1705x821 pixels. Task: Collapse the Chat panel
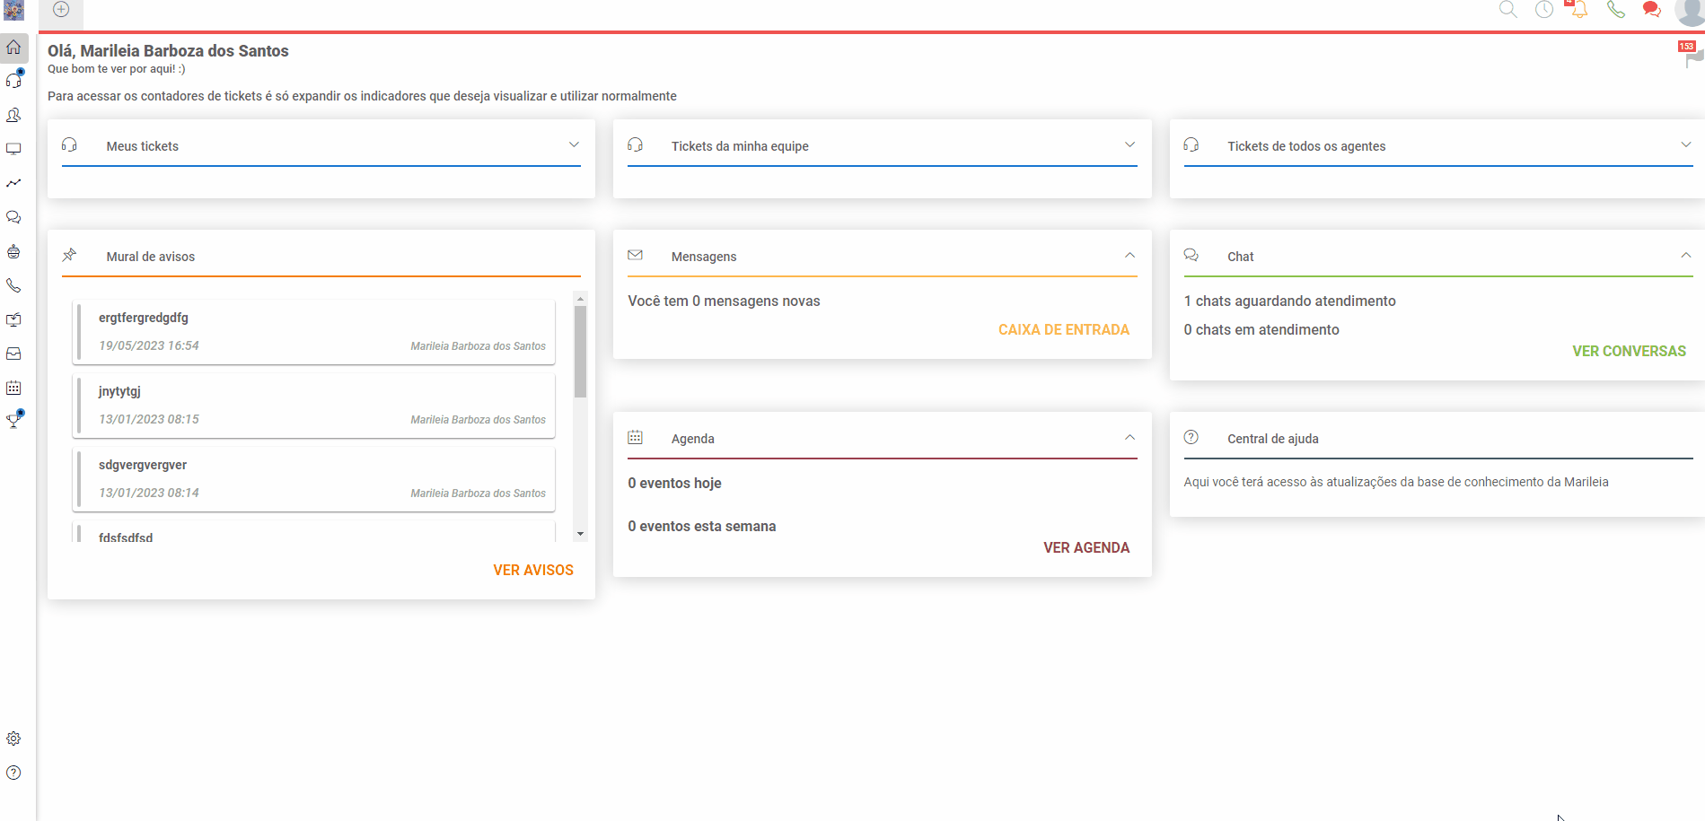click(1685, 256)
